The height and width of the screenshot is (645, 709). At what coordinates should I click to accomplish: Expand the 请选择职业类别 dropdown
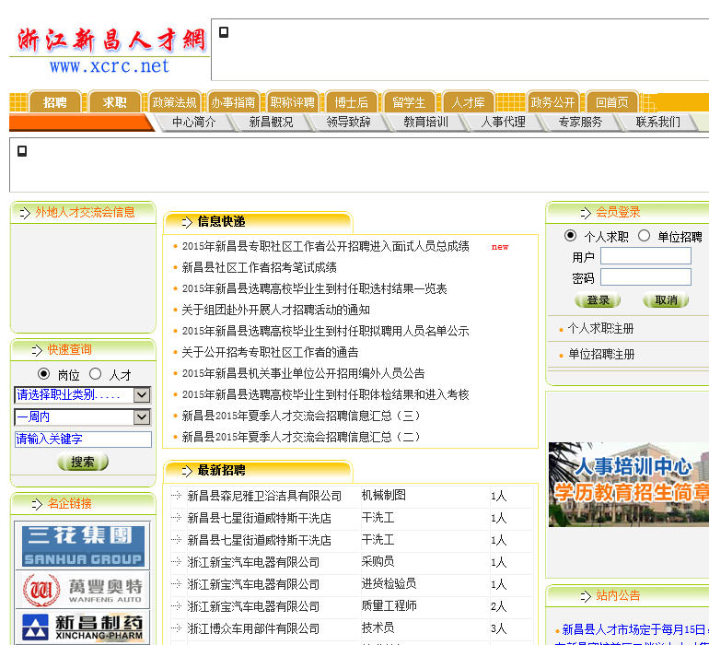[83, 394]
